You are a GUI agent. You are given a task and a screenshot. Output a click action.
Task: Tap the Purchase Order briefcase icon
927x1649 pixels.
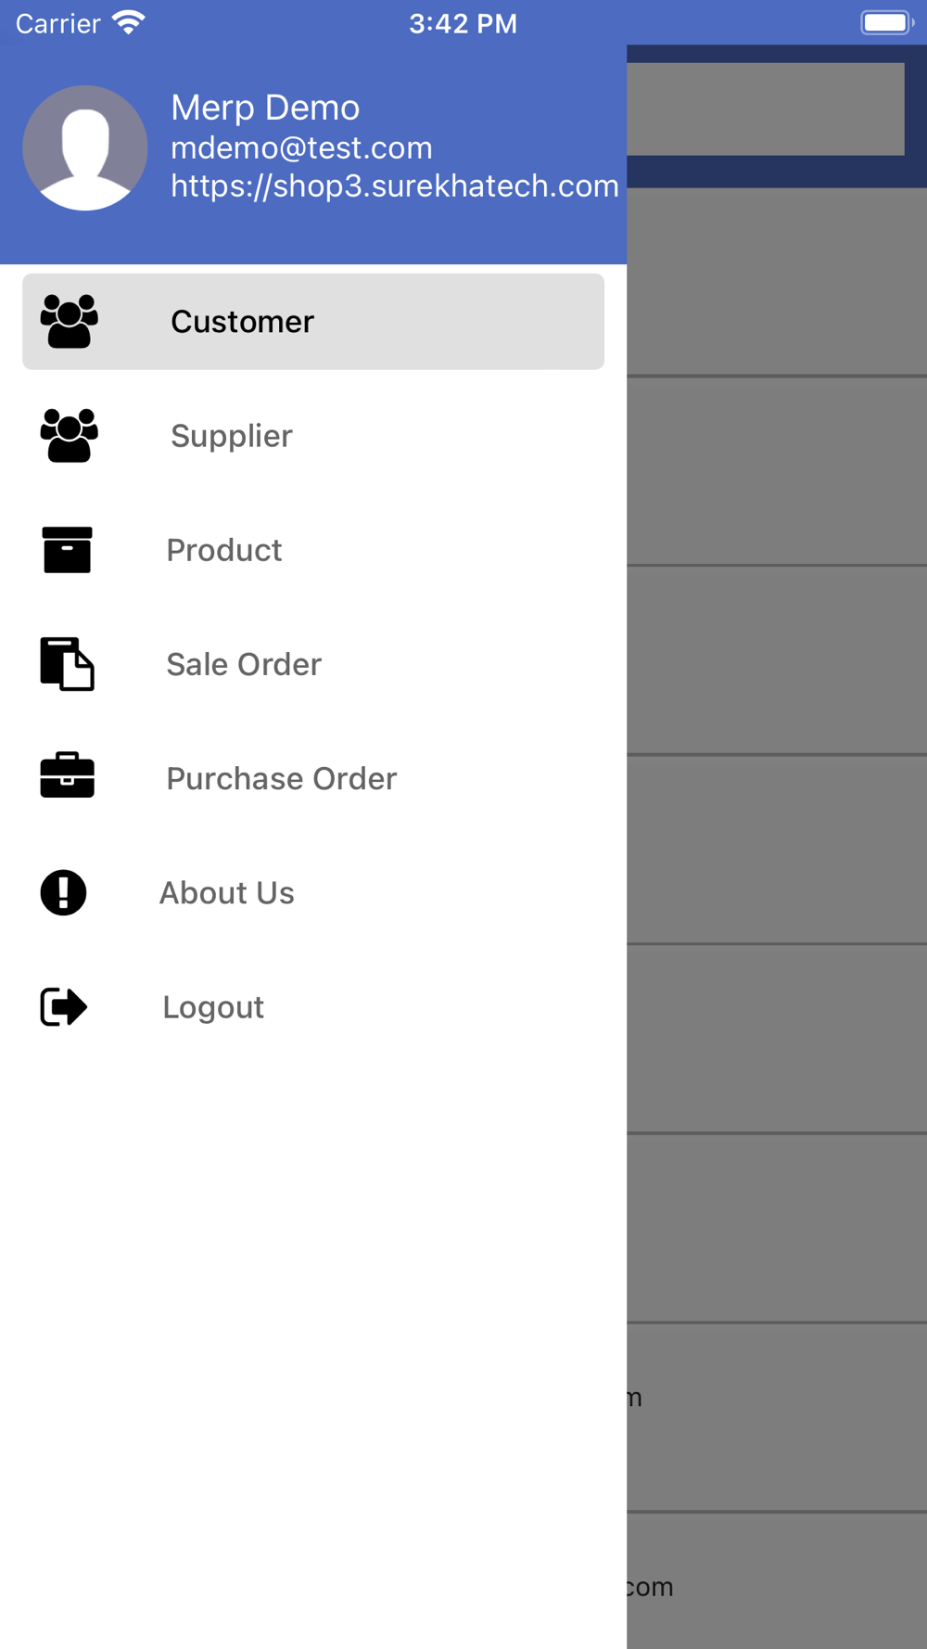[67, 776]
